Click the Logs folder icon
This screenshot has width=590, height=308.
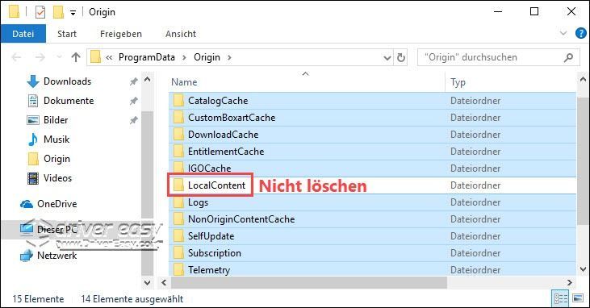click(178, 202)
